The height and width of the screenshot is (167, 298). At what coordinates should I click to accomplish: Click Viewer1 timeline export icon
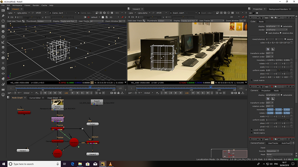(x=122, y=93)
